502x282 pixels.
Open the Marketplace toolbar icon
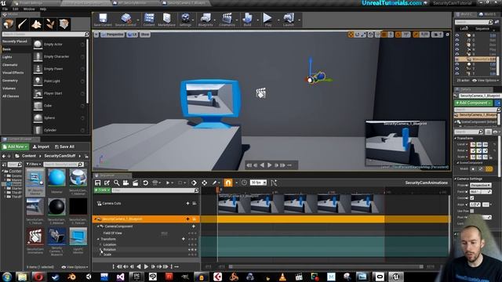point(166,20)
